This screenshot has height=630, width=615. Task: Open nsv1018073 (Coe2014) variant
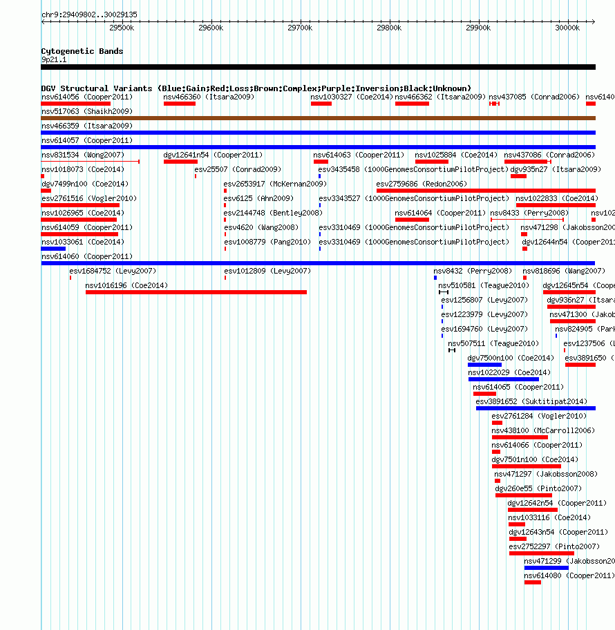tap(83, 169)
